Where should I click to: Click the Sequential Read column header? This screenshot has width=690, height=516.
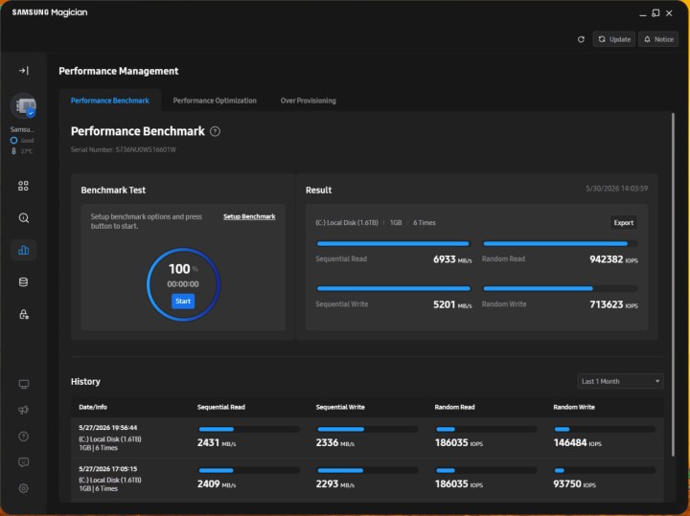tap(221, 407)
